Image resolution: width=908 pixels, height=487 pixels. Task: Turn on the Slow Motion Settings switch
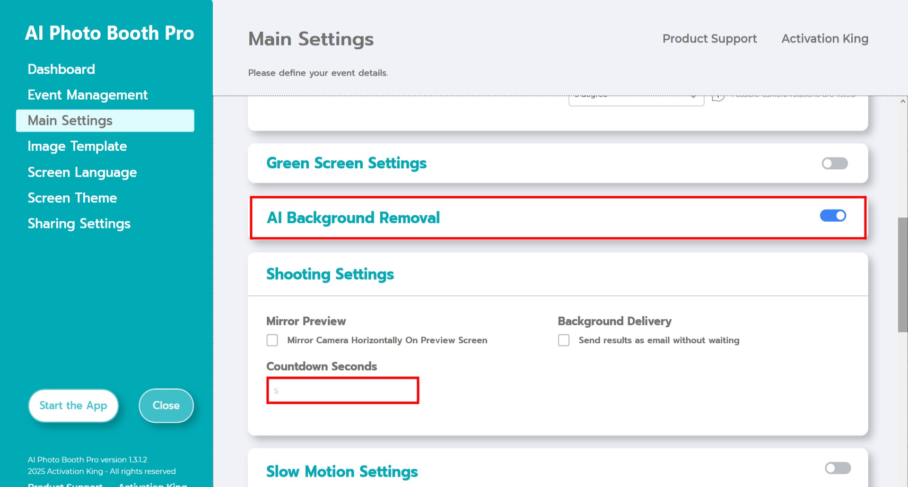837,468
